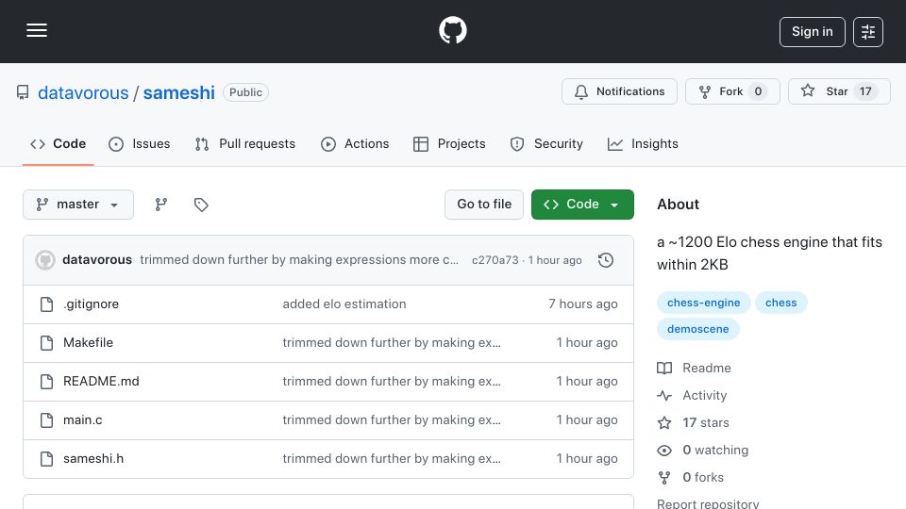The image size is (906, 509).
Task: Click the star count 17 badge
Action: click(x=865, y=91)
